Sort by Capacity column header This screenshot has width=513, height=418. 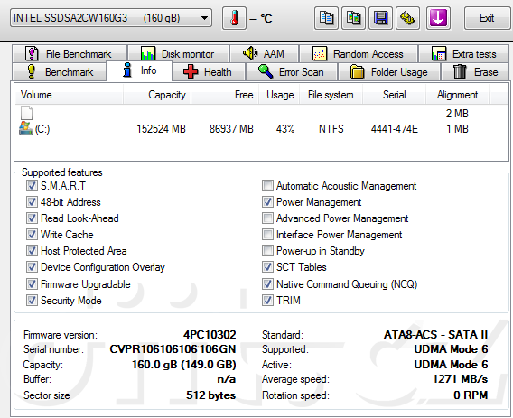(157, 95)
